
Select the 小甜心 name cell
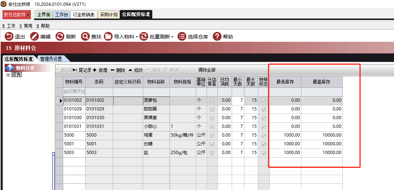(x=156, y=127)
